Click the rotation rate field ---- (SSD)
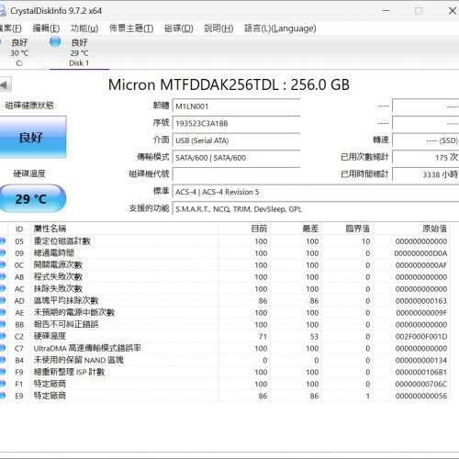This screenshot has width=459, height=459. pyautogui.click(x=426, y=140)
